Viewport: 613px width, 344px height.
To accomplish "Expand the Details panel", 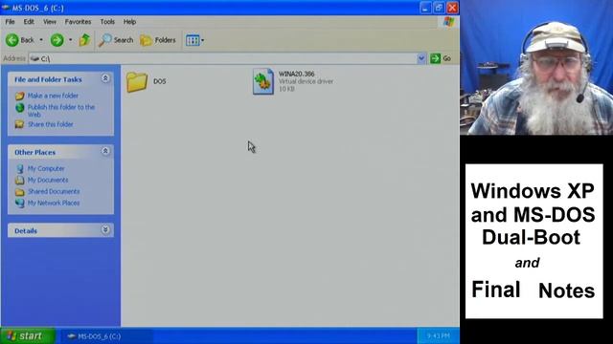I will point(105,230).
